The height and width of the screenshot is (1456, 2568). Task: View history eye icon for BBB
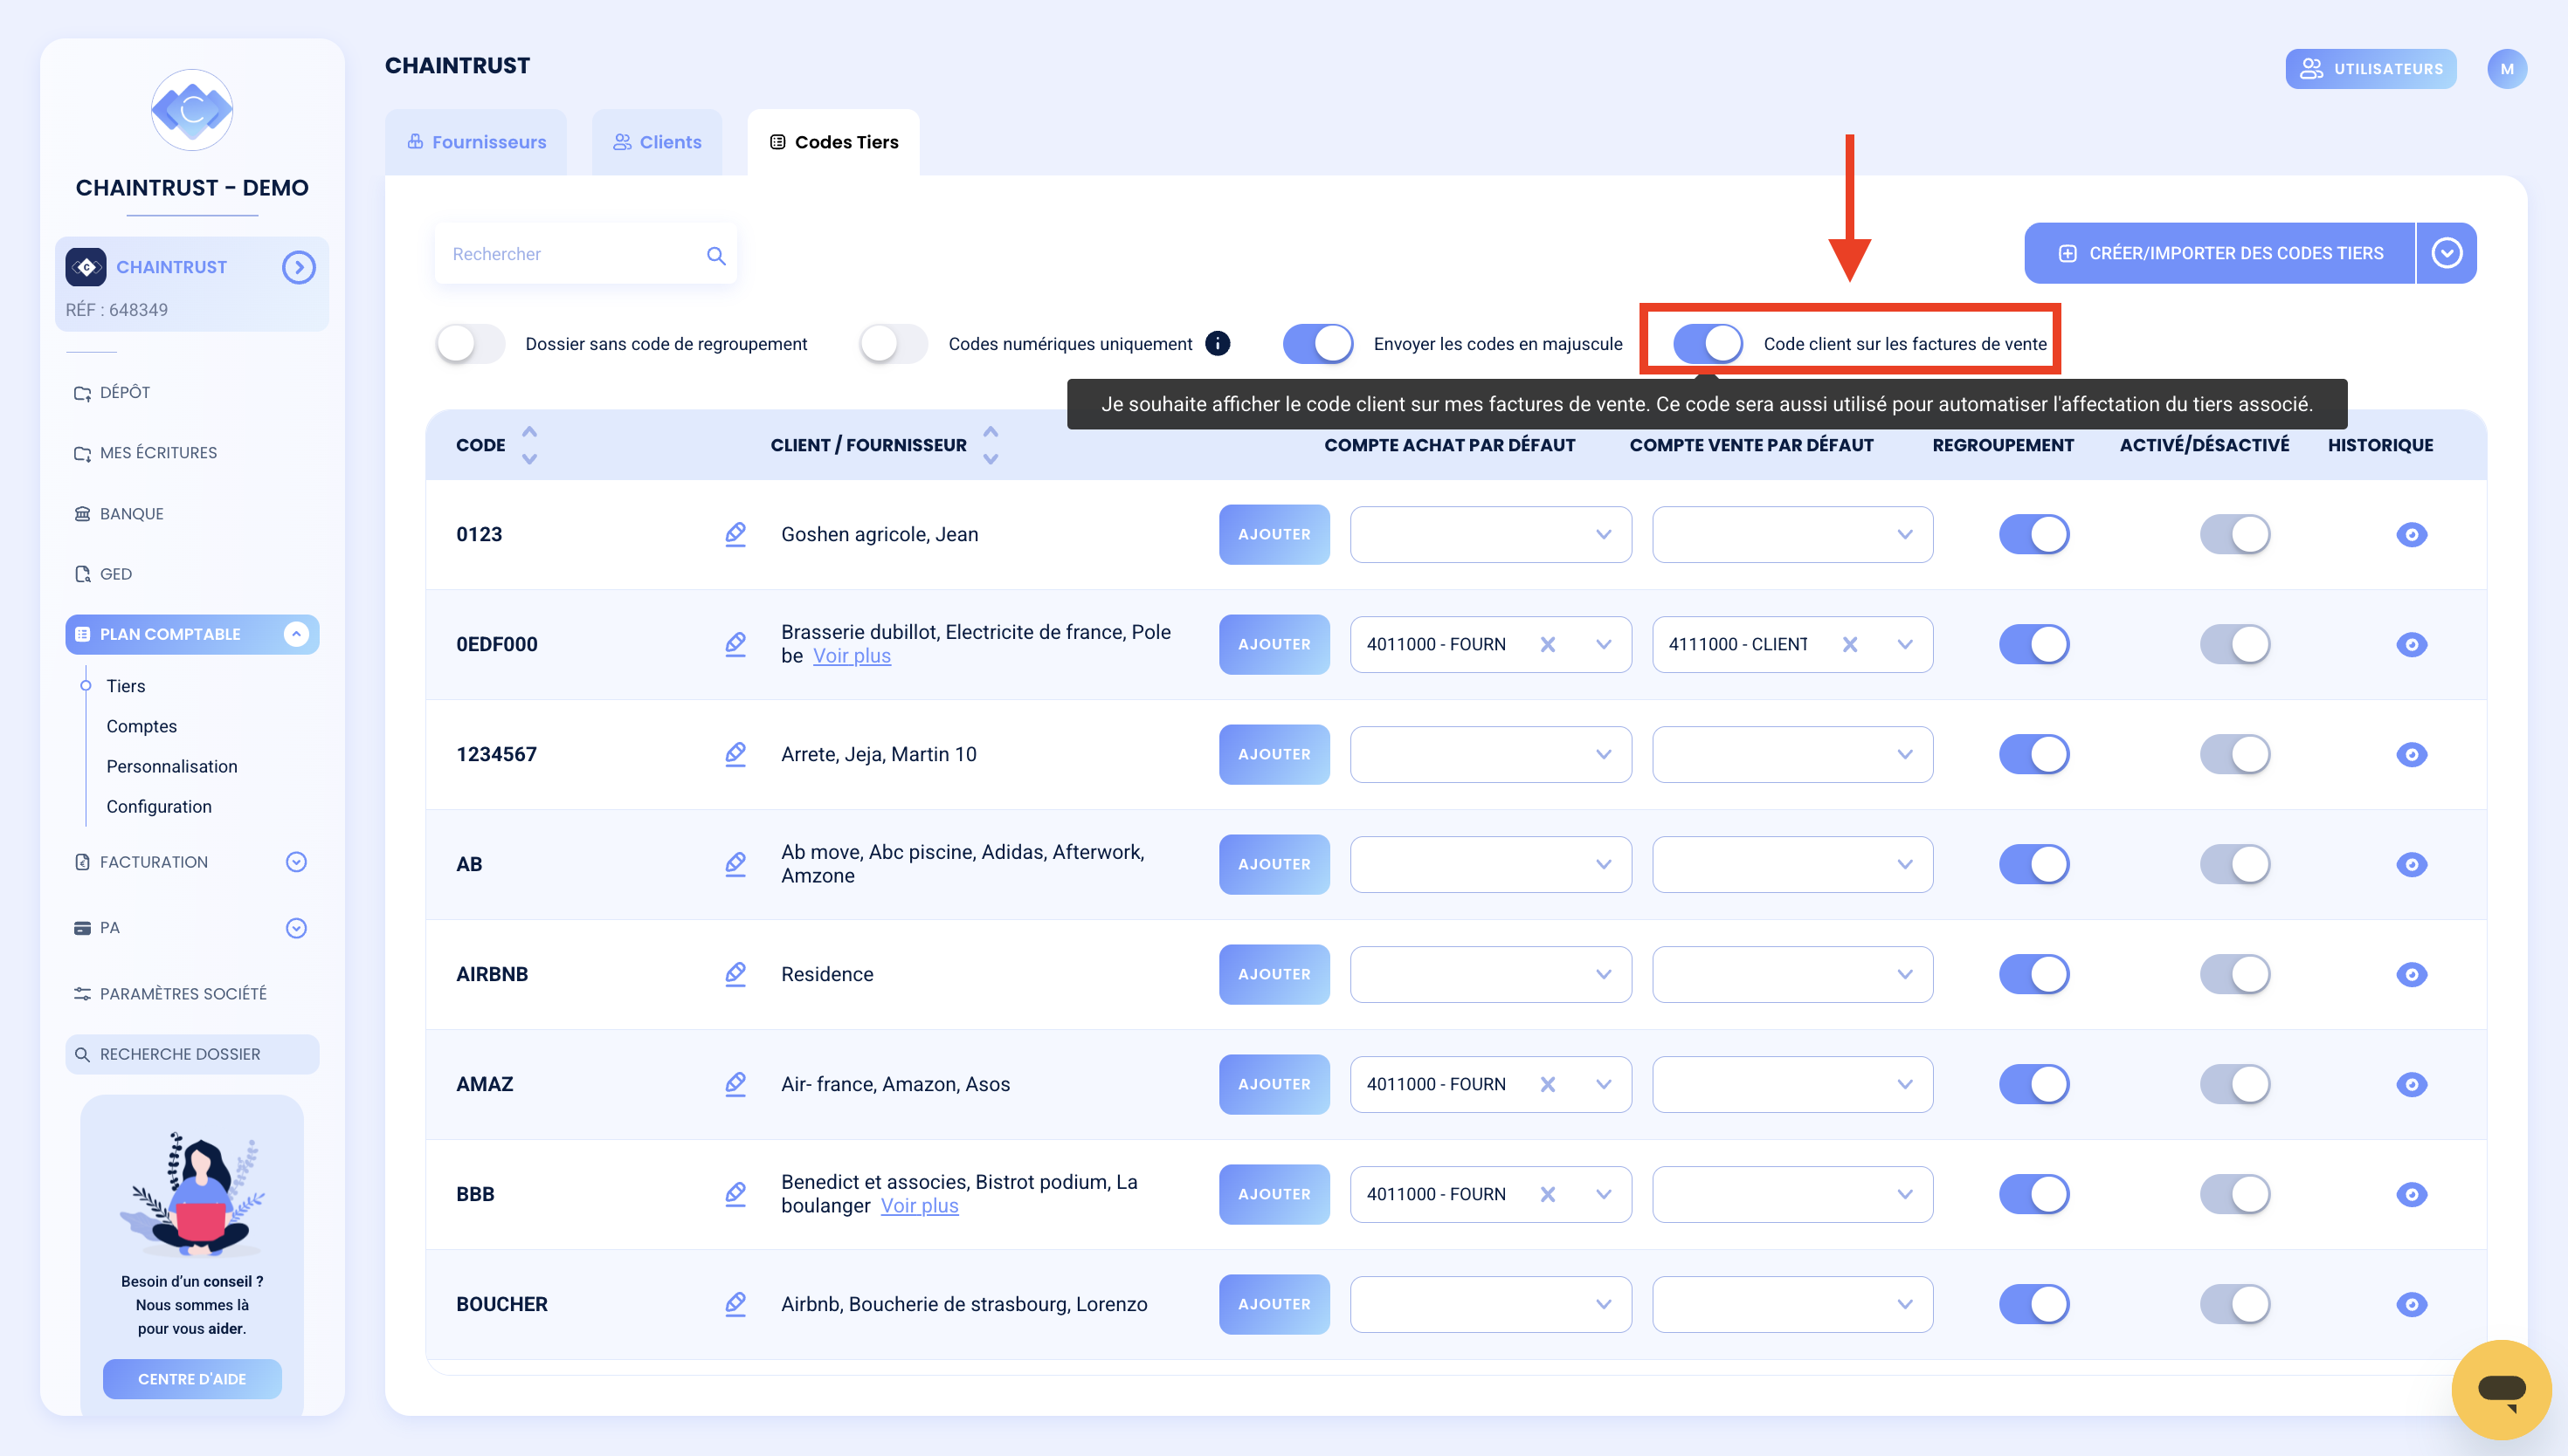[2411, 1194]
